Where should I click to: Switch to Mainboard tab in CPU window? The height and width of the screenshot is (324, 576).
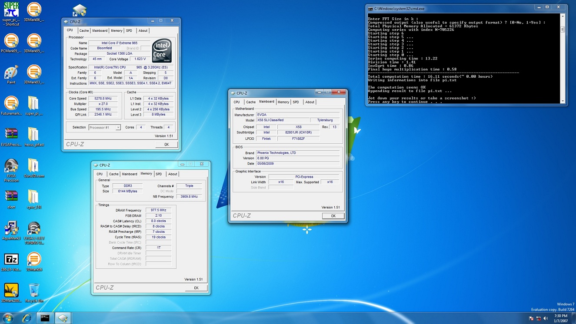click(x=100, y=30)
